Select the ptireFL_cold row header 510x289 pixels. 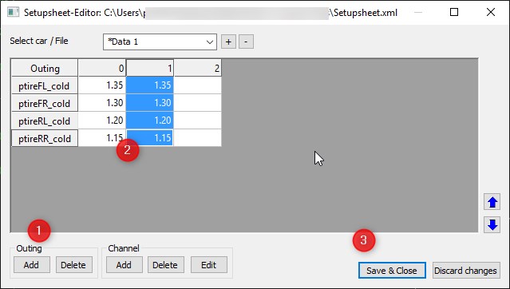pos(44,86)
